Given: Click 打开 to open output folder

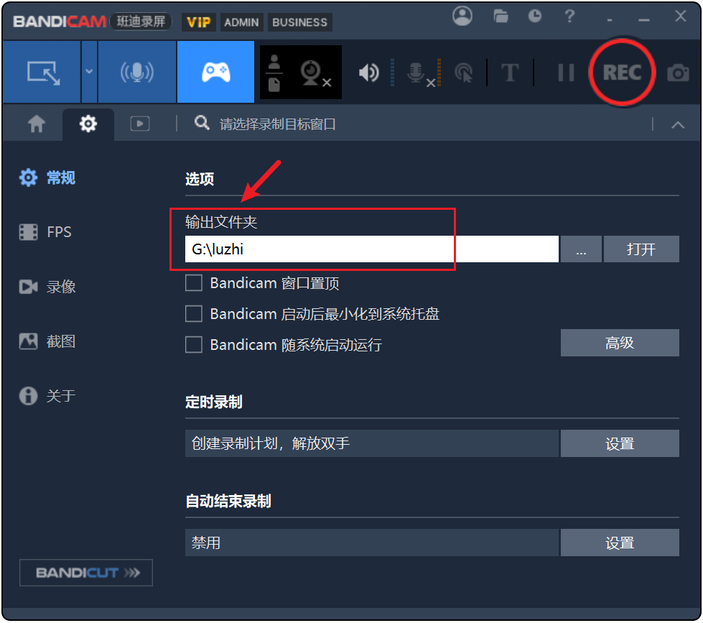Looking at the screenshot, I should (641, 249).
